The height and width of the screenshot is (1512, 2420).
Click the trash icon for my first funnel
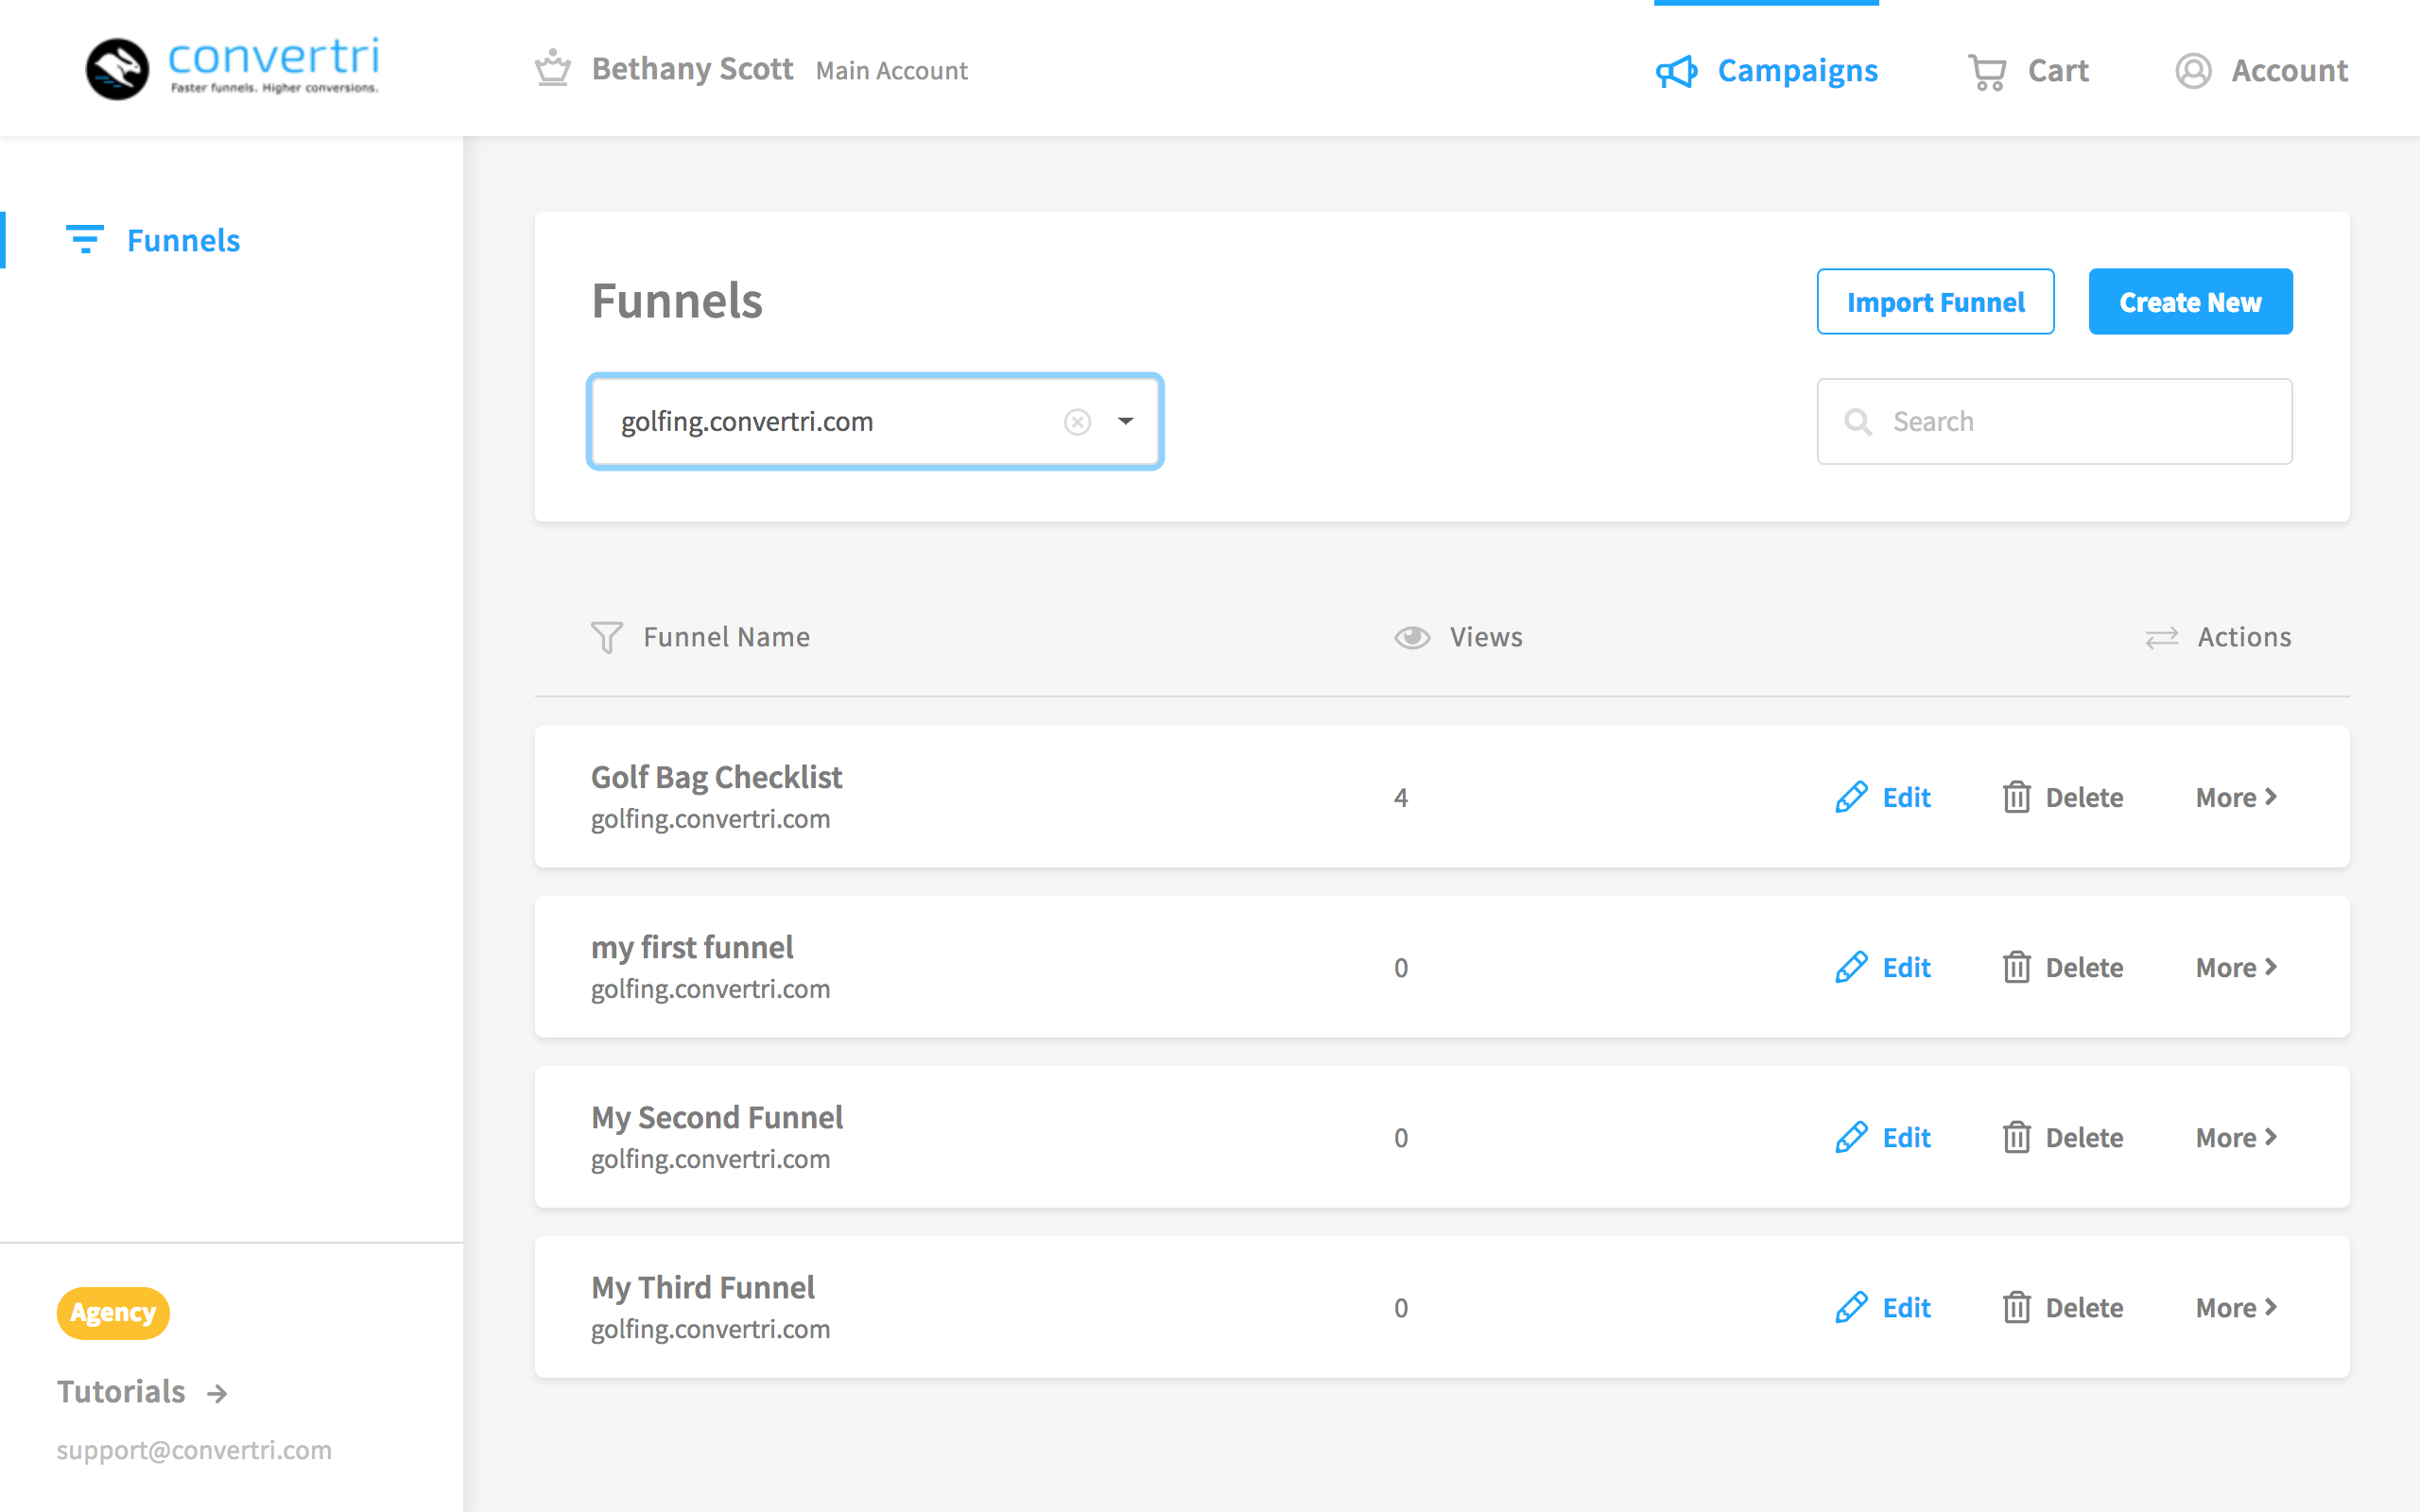(x=2016, y=967)
